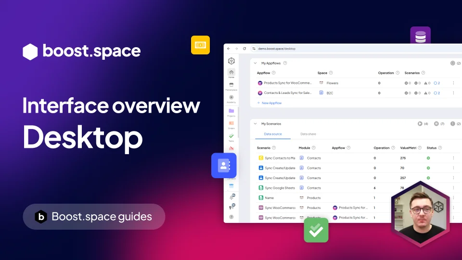Open Academy in the left sidebar
This screenshot has width=462, height=260.
coord(231,99)
